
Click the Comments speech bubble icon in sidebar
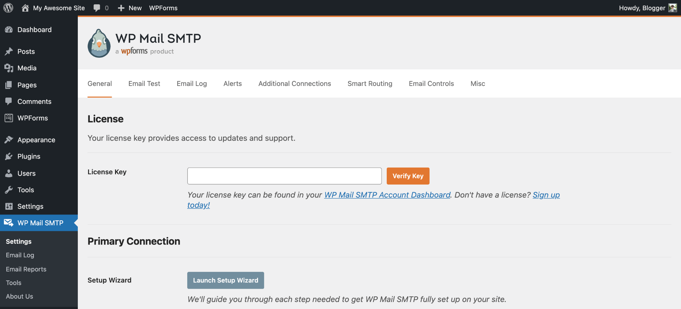9,102
